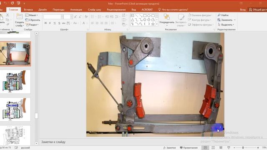The height and width of the screenshot is (150, 267).
Task: Toggle align text left
Action: click(x=92, y=23)
